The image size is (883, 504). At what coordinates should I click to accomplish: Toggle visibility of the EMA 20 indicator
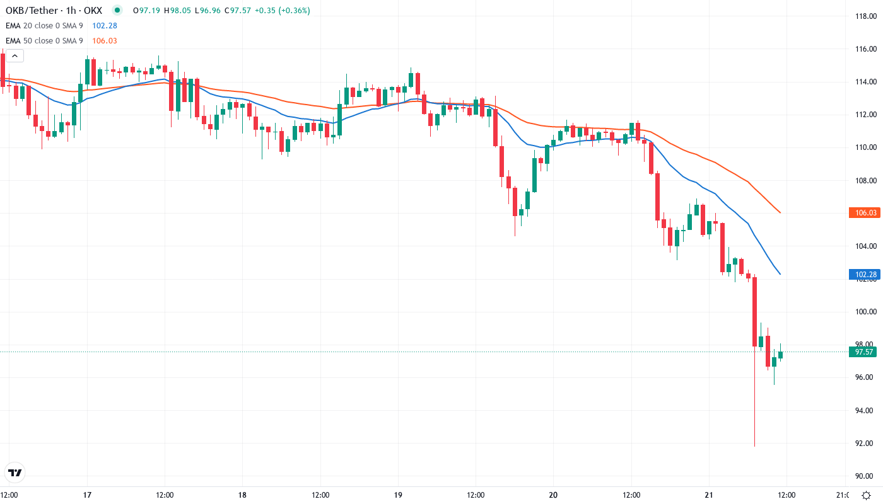[44, 26]
